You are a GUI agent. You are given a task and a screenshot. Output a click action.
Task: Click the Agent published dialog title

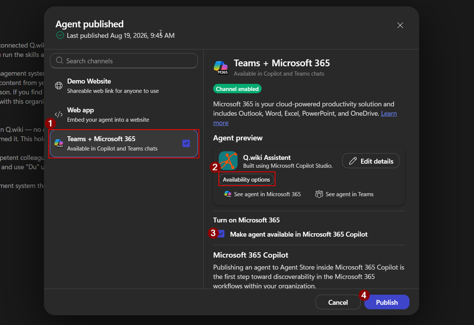point(89,24)
